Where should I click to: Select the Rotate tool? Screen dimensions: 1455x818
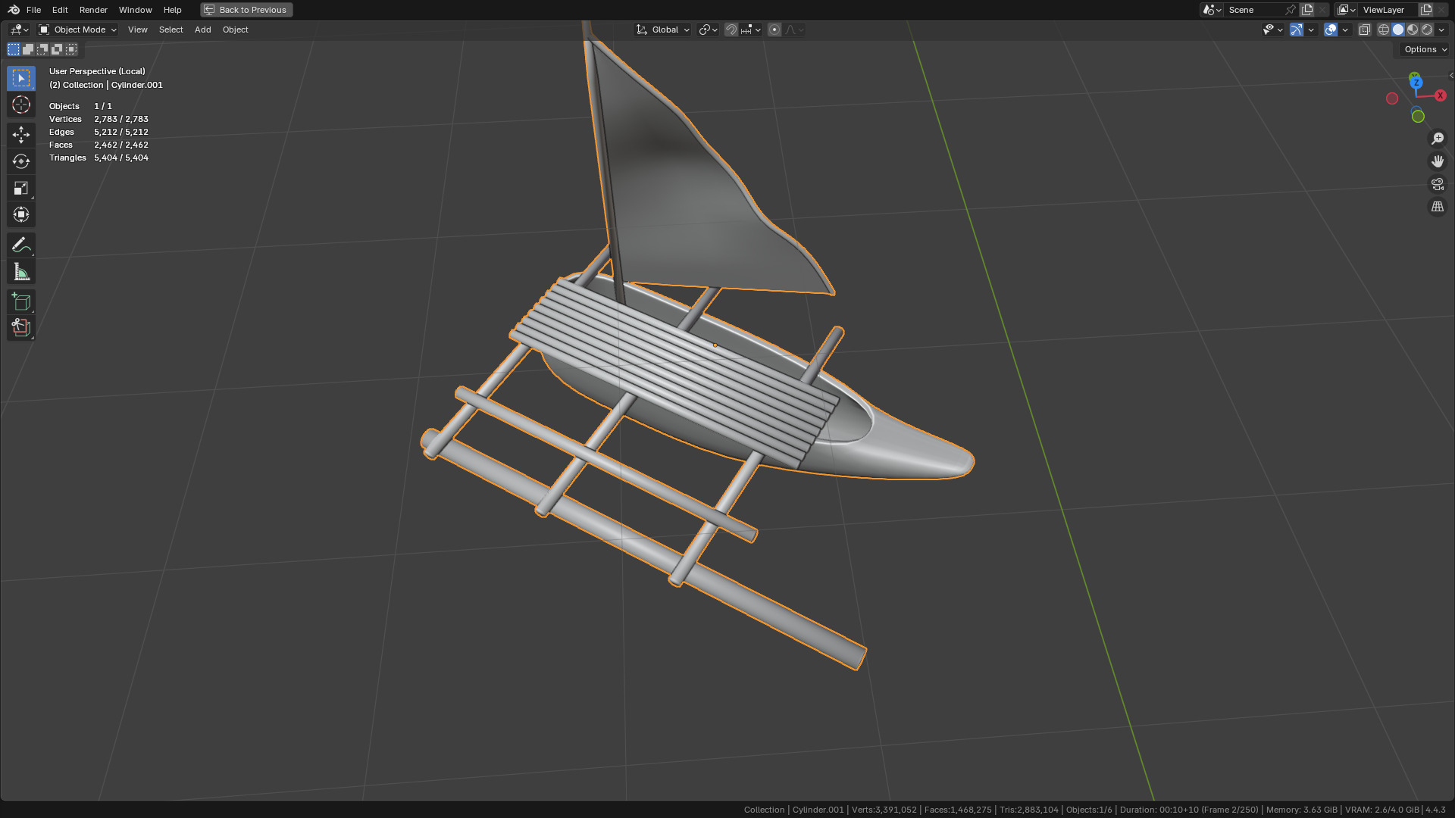point(21,161)
